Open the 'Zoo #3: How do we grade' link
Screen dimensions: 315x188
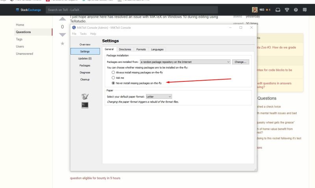(277, 47)
